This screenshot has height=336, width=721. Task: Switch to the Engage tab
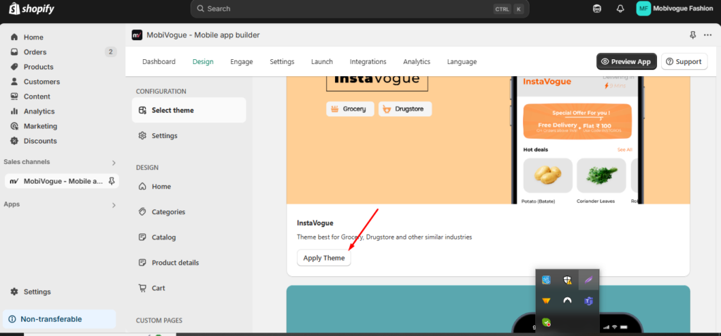242,62
